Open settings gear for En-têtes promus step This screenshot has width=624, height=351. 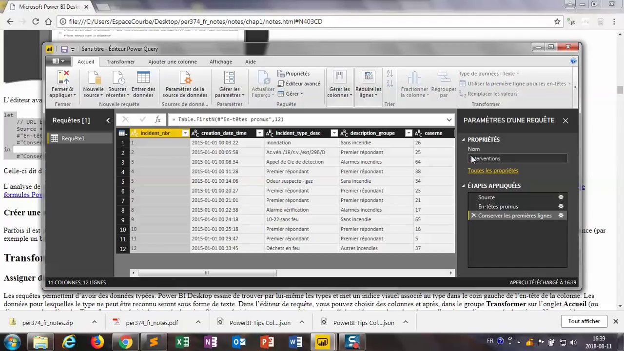tap(561, 207)
